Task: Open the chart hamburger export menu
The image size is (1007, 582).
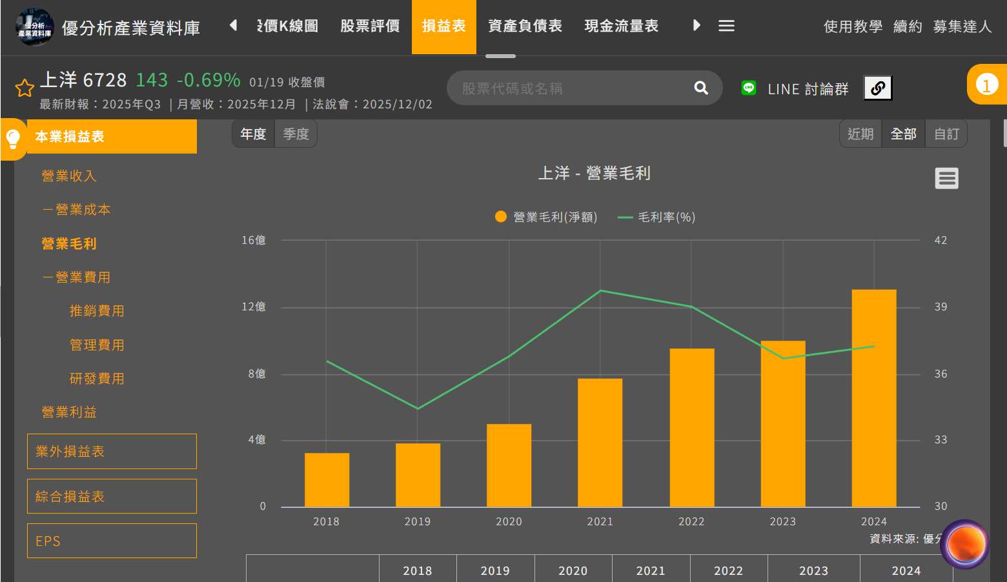Action: click(x=946, y=178)
